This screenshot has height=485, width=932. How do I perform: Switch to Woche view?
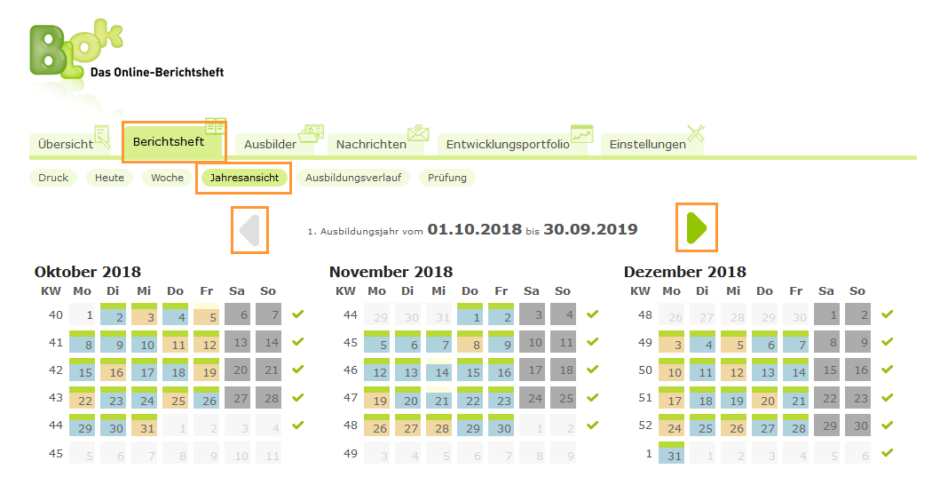coord(167,178)
